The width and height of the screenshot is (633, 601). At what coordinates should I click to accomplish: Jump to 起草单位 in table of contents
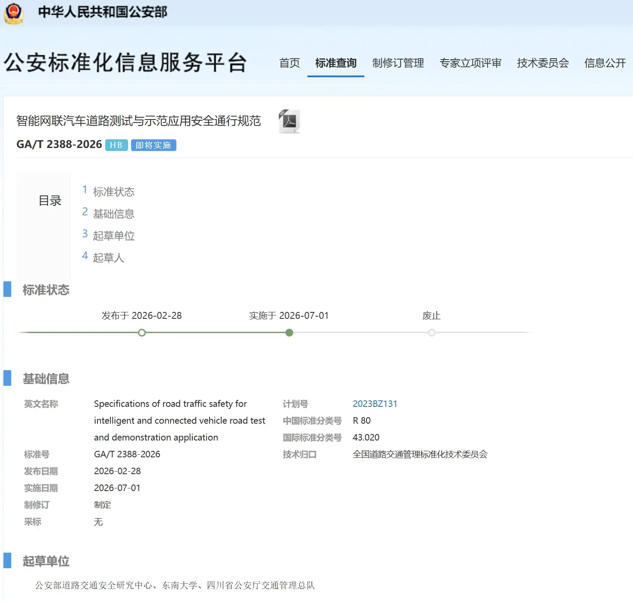click(114, 236)
